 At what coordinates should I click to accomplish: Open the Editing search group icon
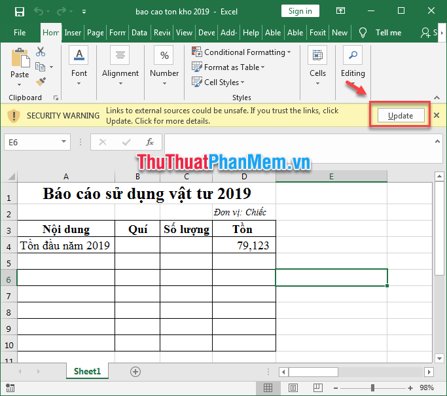pos(353,63)
